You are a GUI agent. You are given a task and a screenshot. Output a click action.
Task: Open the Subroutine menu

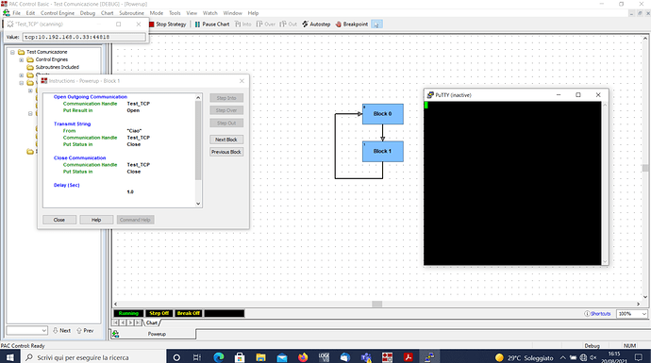coord(131,13)
